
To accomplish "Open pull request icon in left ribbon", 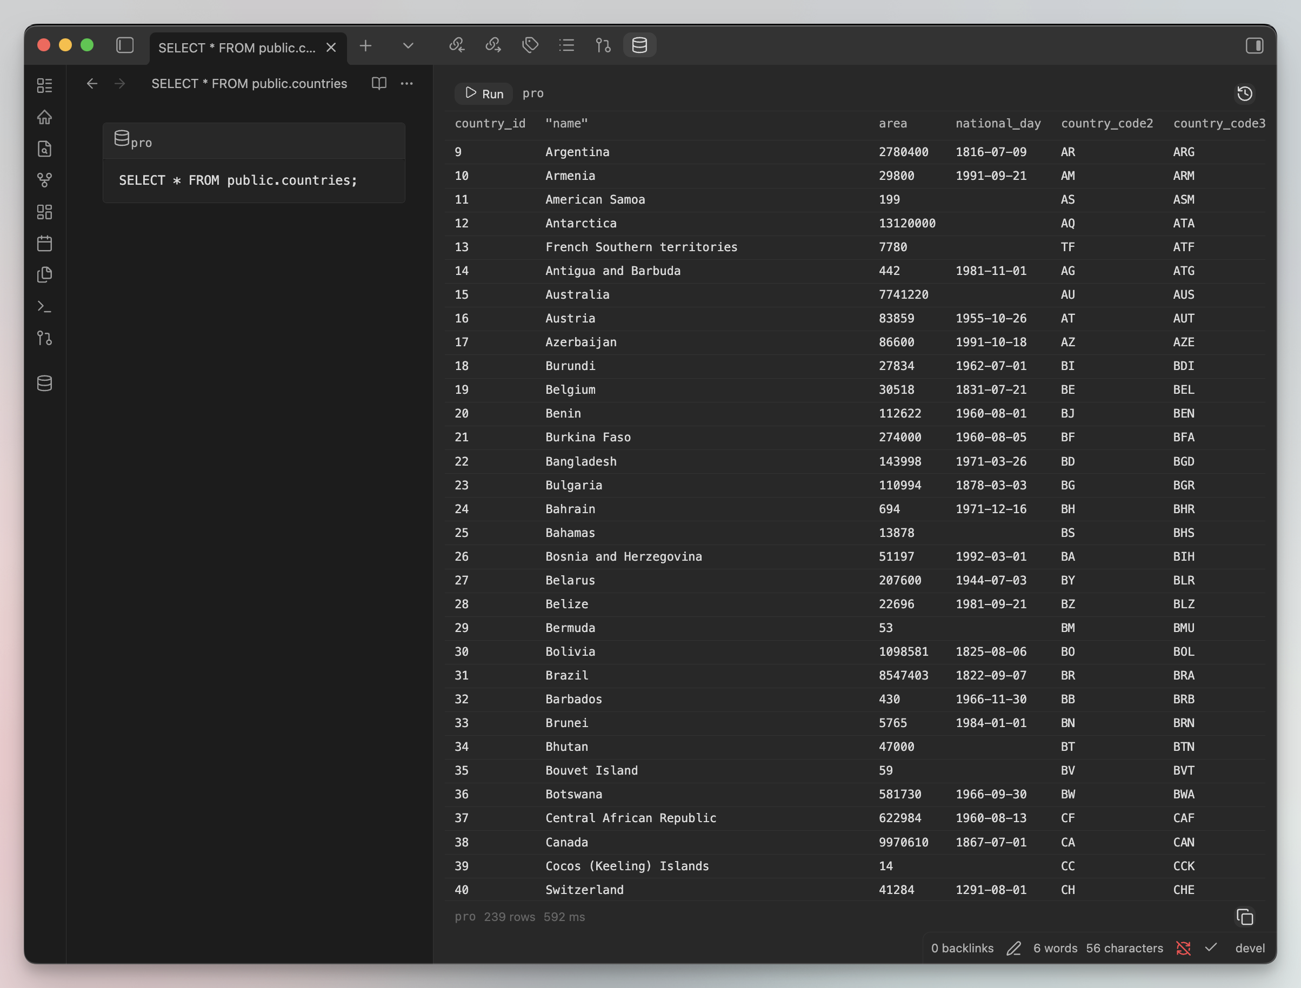I will point(45,338).
